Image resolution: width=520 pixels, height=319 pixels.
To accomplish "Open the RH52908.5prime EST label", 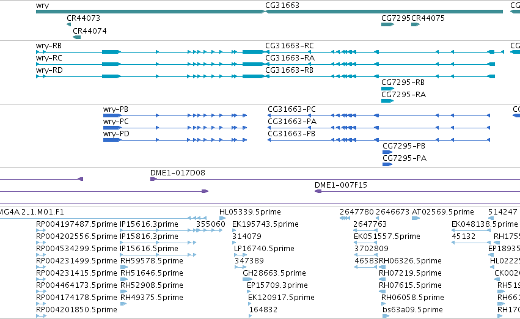I will 152,286.
